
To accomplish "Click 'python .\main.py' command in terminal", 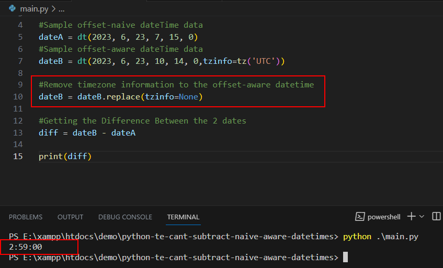I will pyautogui.click(x=381, y=237).
